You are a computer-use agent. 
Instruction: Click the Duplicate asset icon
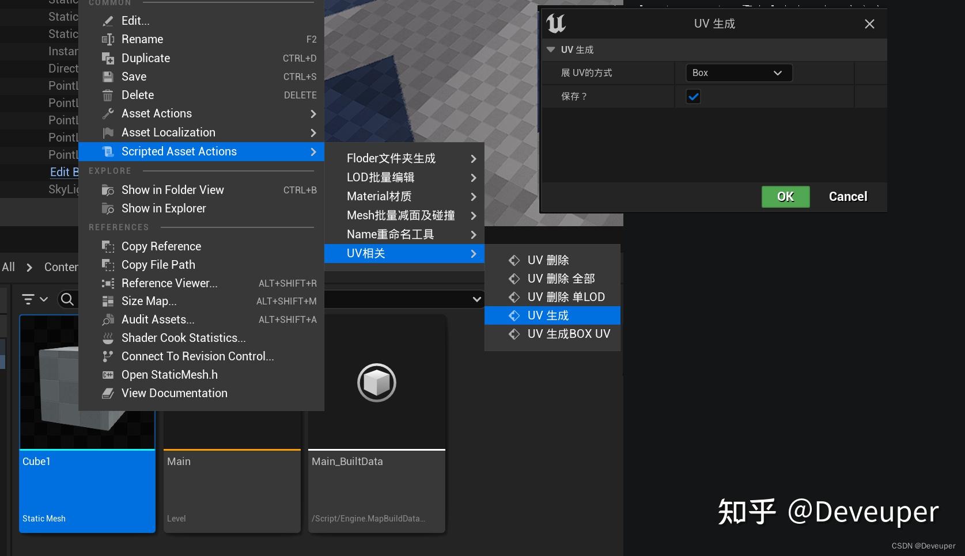click(x=108, y=58)
